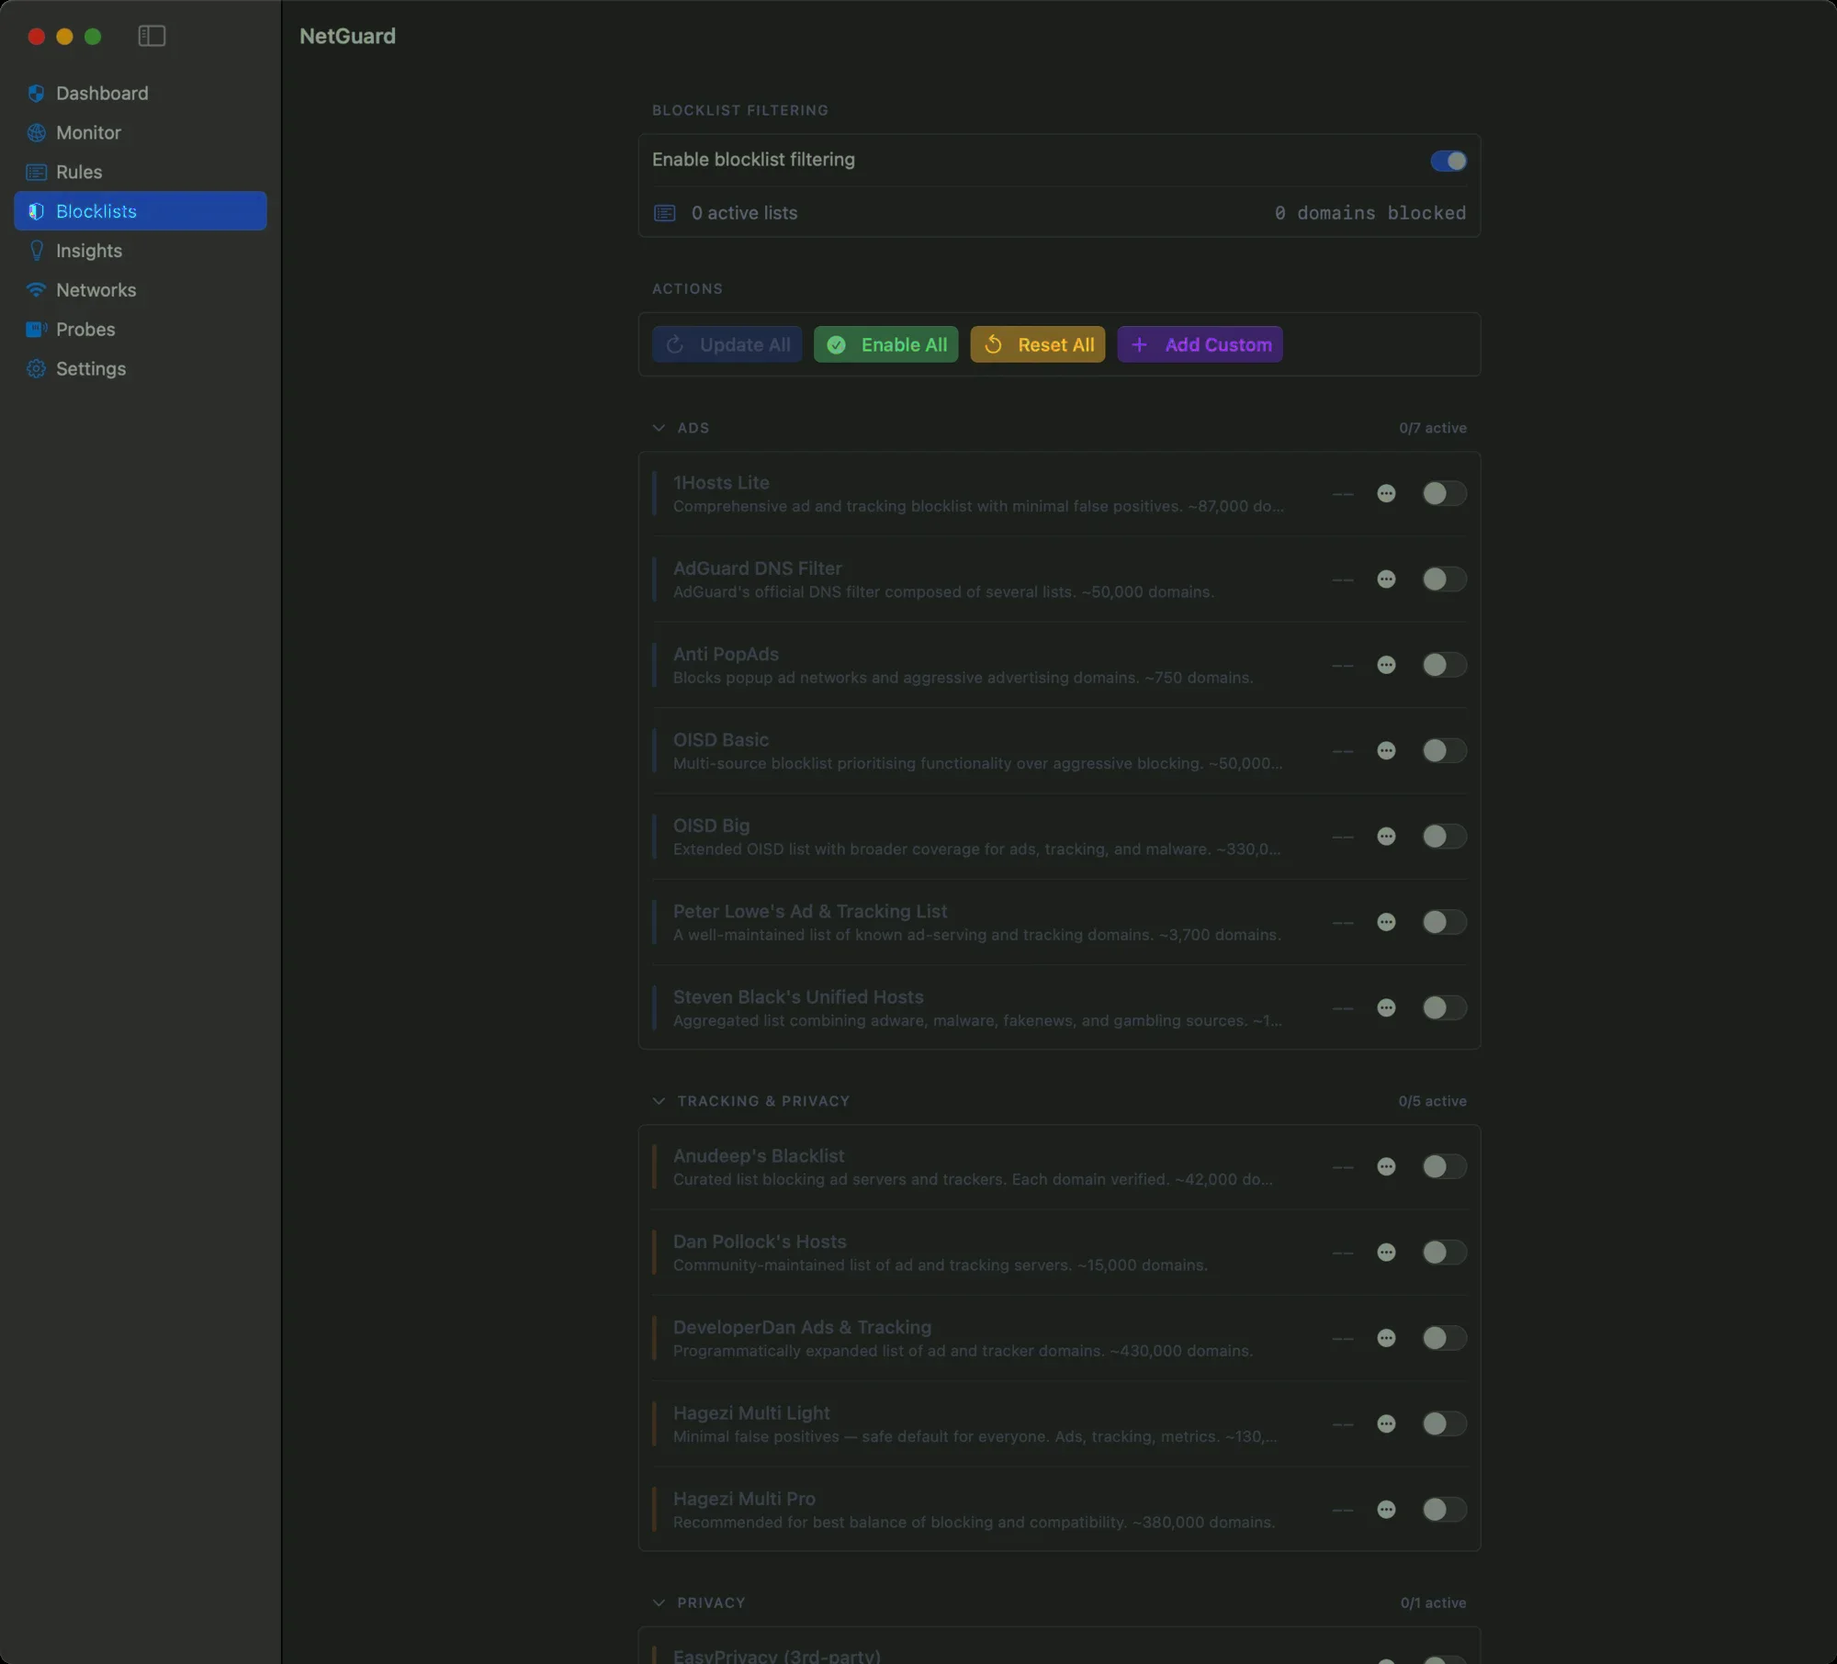The height and width of the screenshot is (1664, 1837).
Task: Open the Probes section
Action: (141, 329)
